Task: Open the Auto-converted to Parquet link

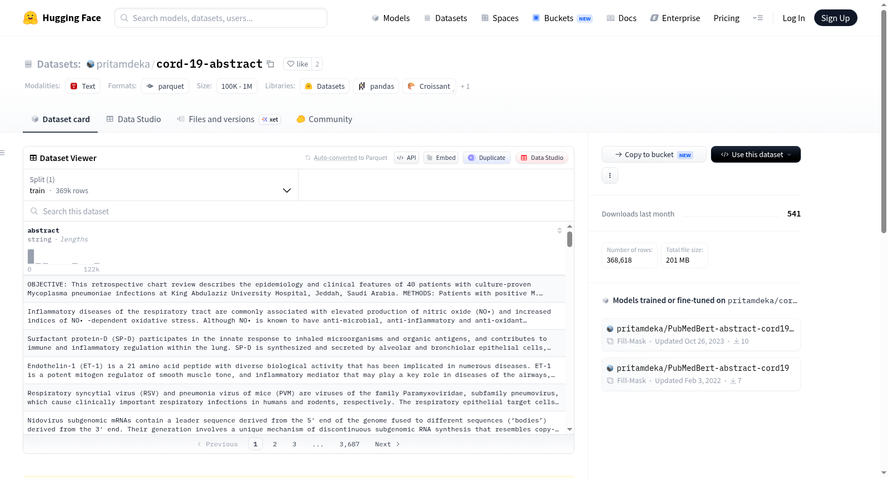Action: pyautogui.click(x=335, y=158)
